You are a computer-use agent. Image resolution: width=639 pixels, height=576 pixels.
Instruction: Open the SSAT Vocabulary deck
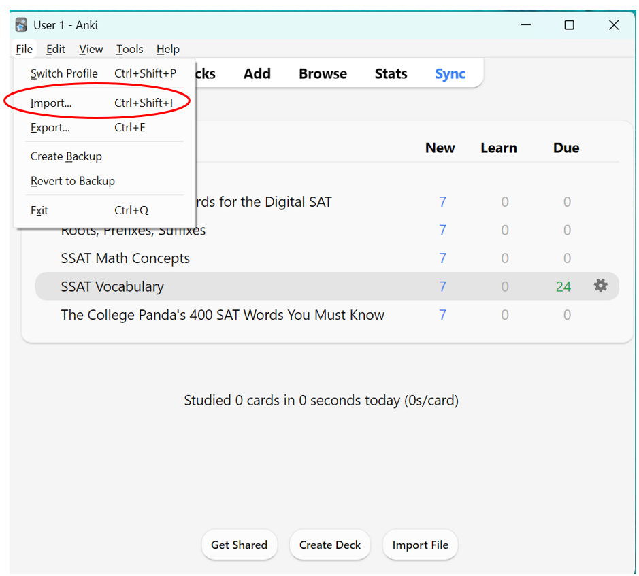point(112,286)
